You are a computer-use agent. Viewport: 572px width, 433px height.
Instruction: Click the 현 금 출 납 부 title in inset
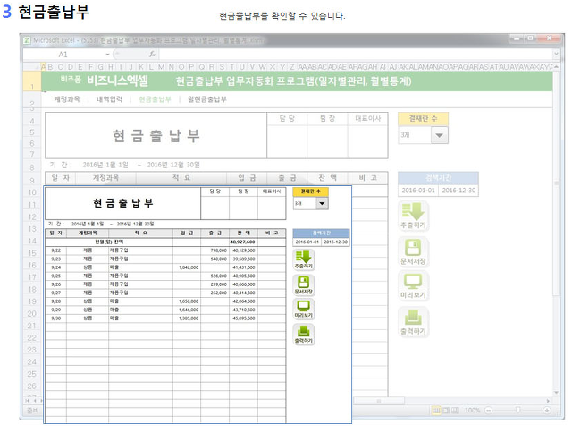[x=123, y=203]
